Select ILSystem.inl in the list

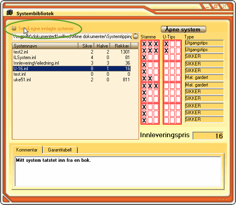point(72,57)
